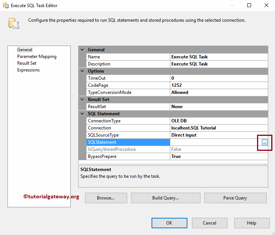Collapse the SQL Statement property category
Image resolution: width=275 pixels, height=235 pixels.
coord(82,114)
